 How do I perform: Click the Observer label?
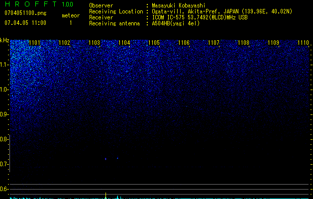point(101,5)
